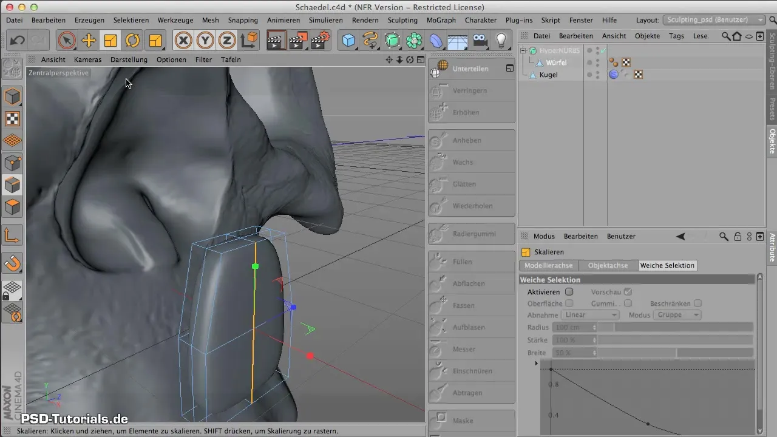
Task: Toggle Z axis lock
Action: point(227,41)
